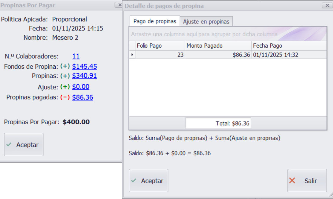Click the row indicator arrow for folio 23
The width and height of the screenshot is (333, 199).
click(x=132, y=55)
